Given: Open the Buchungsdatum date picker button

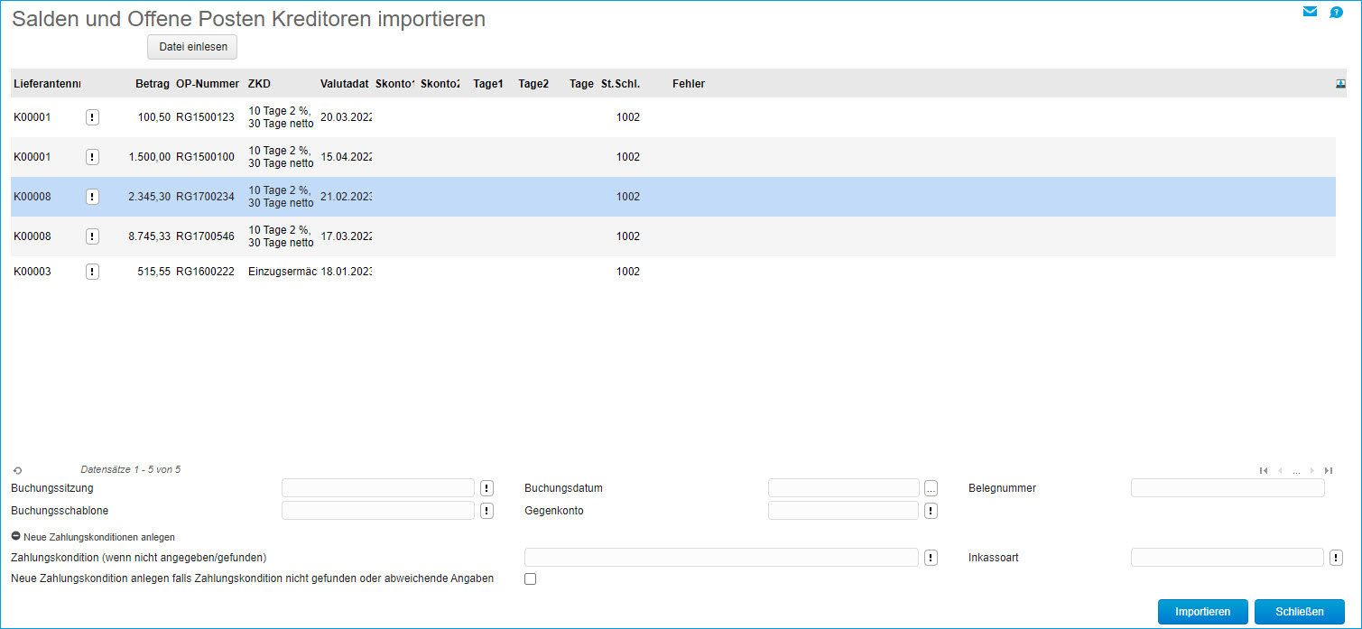Looking at the screenshot, I should pos(931,488).
